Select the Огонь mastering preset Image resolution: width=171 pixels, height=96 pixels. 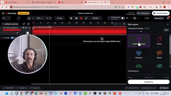coord(159,41)
